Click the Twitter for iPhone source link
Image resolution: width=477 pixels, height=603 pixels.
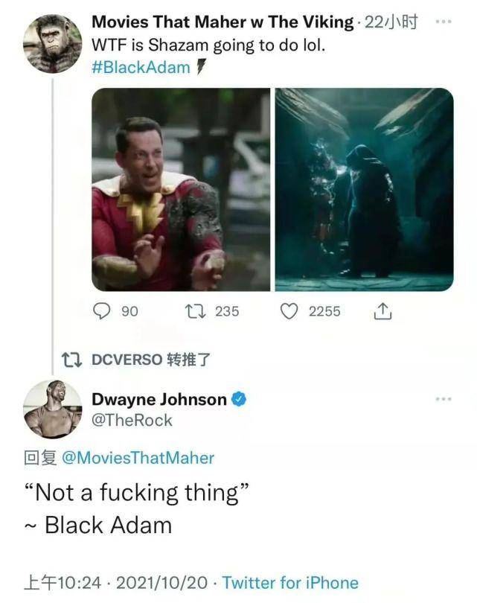point(290,583)
